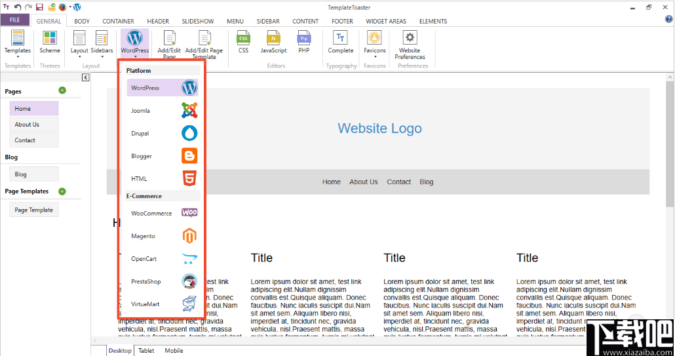675x356 pixels.
Task: Select Magento e-commerce platform
Action: click(x=163, y=236)
